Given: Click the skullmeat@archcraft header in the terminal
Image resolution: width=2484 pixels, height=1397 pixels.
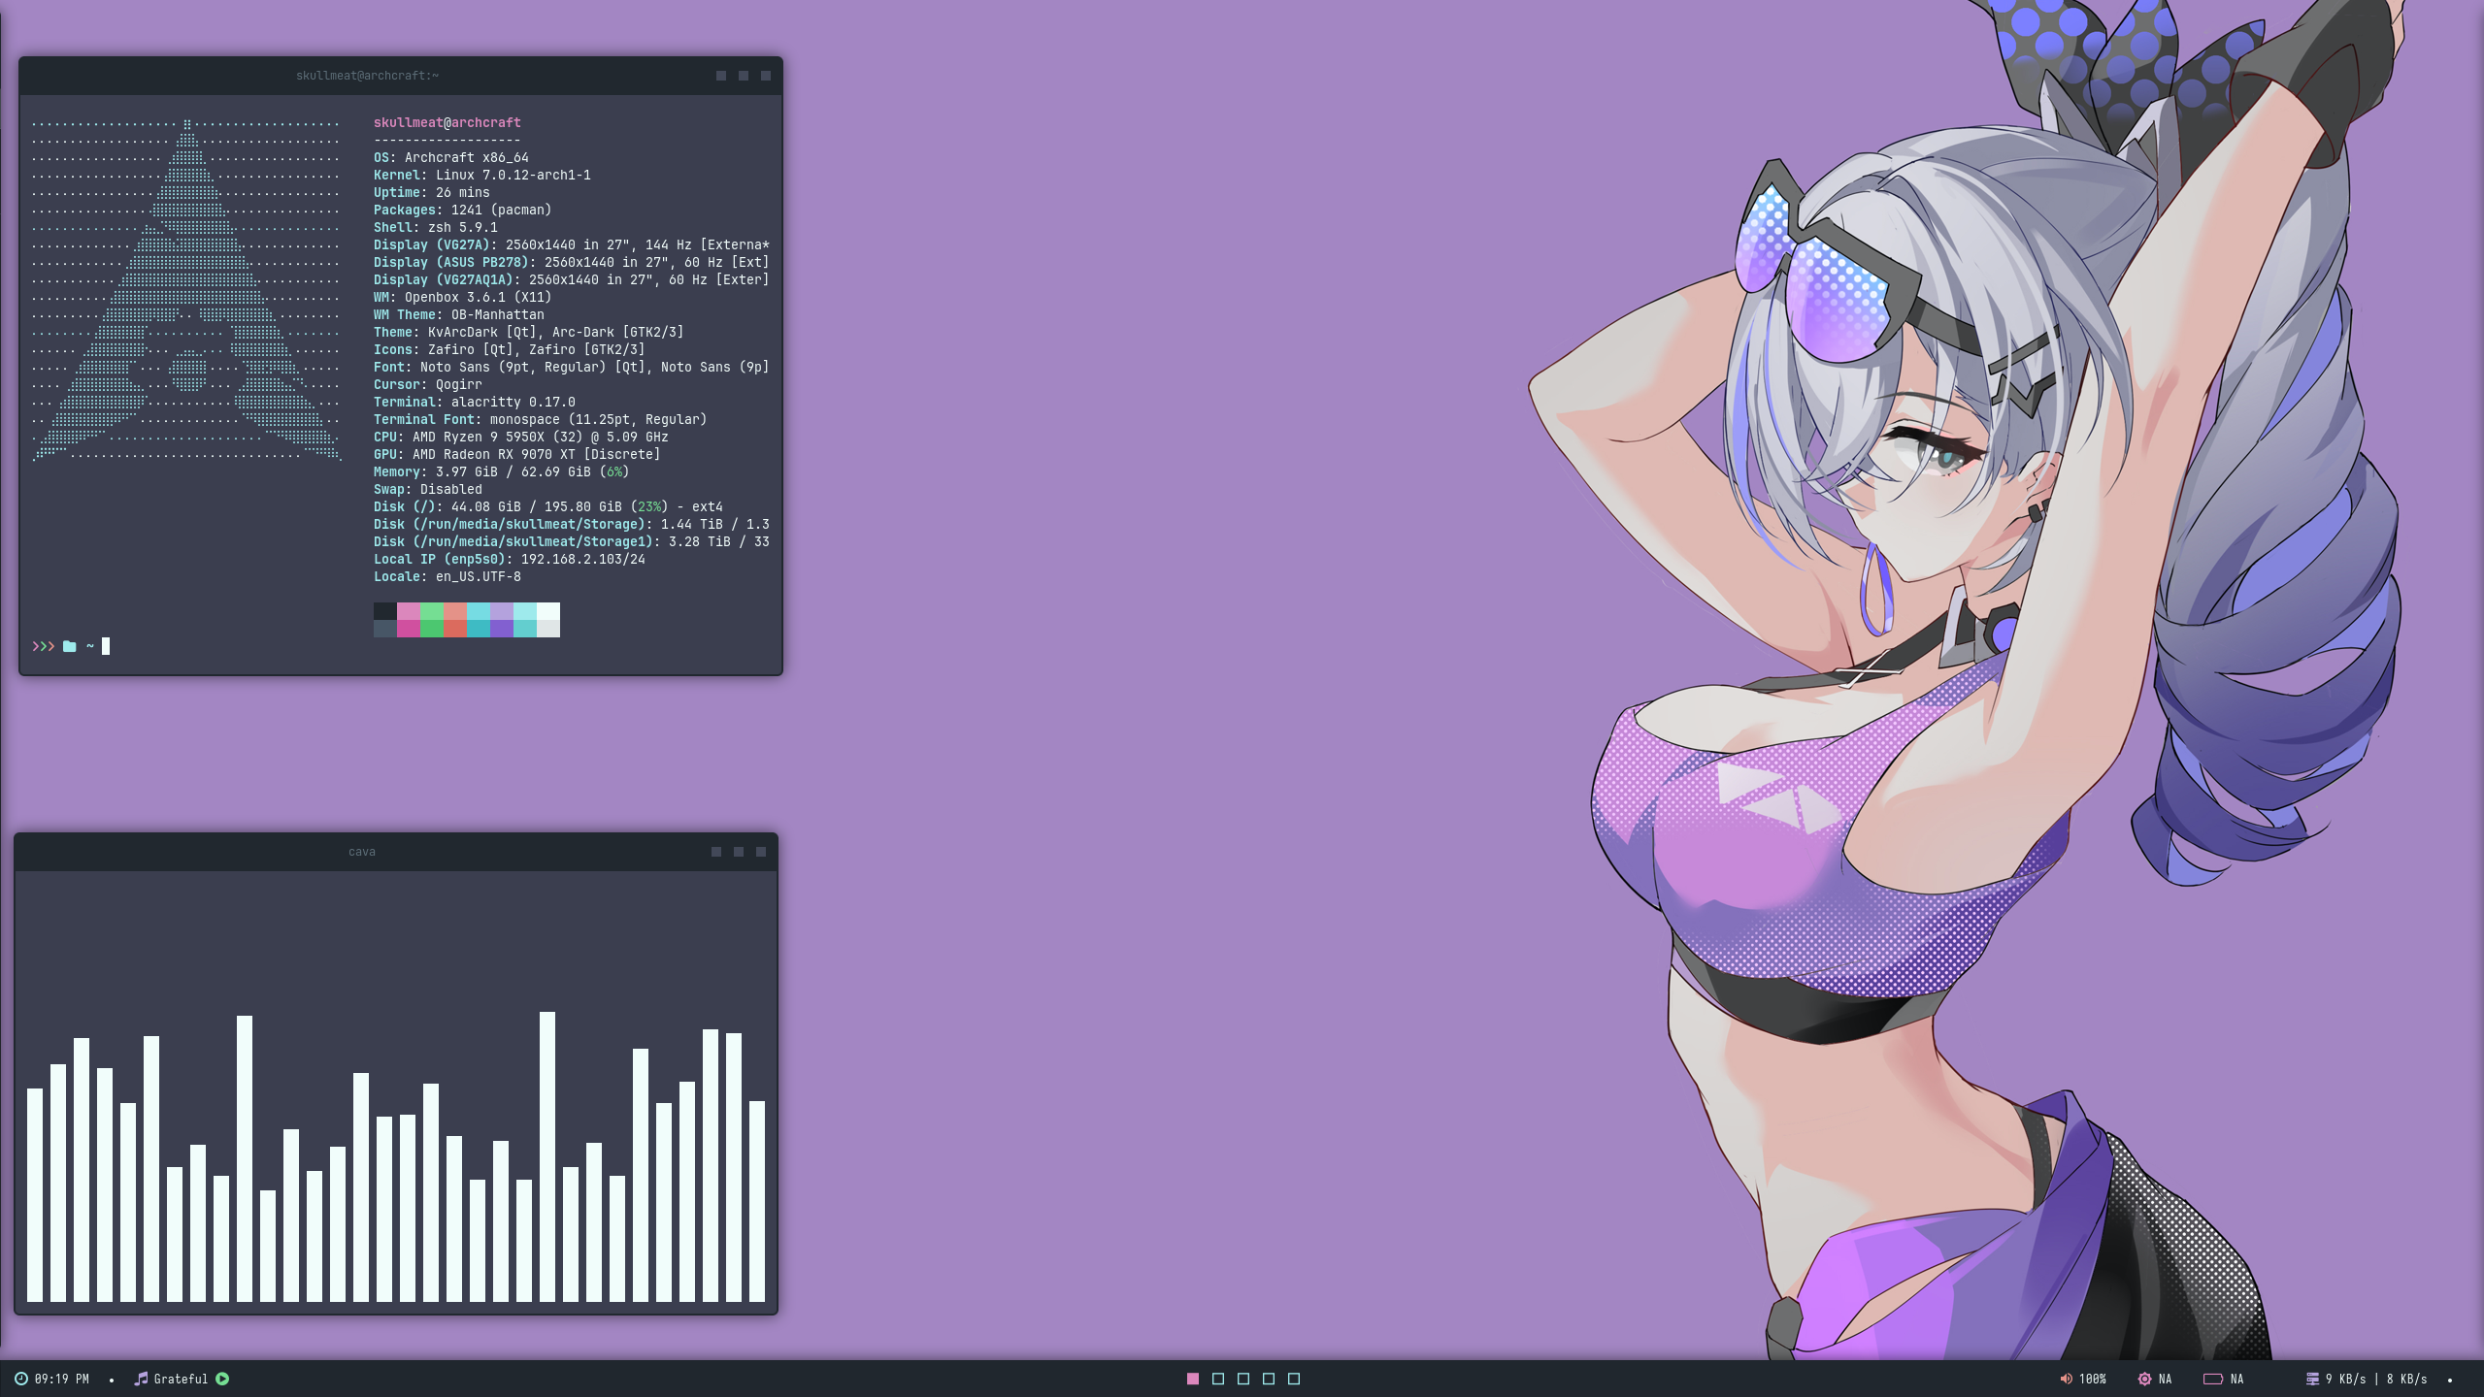Looking at the screenshot, I should (x=447, y=122).
